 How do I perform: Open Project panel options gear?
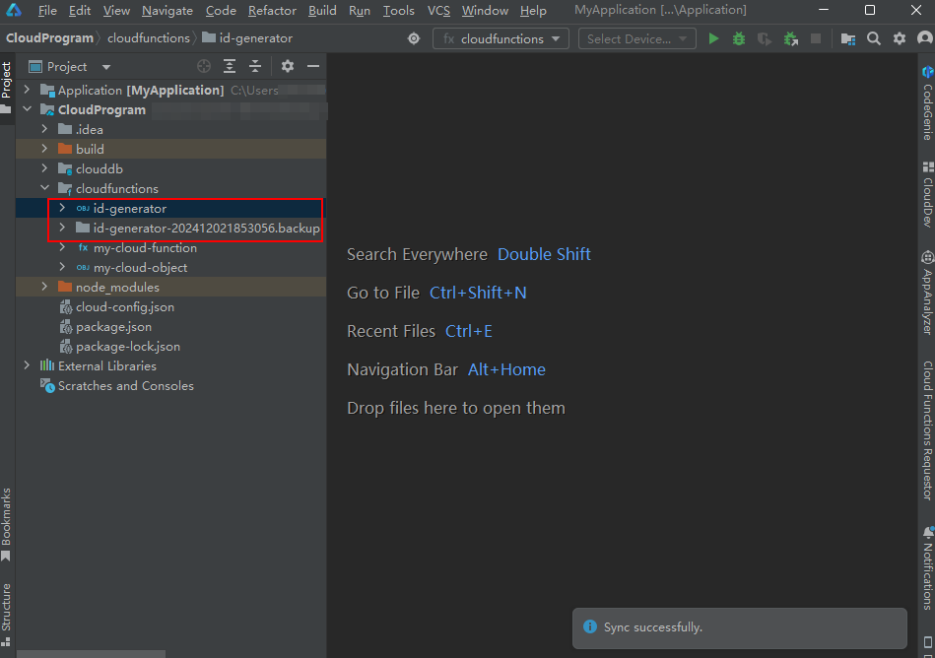tap(288, 67)
